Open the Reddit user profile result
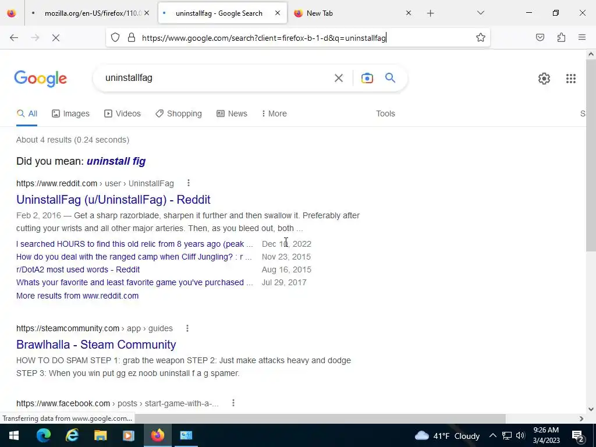 pyautogui.click(x=113, y=200)
